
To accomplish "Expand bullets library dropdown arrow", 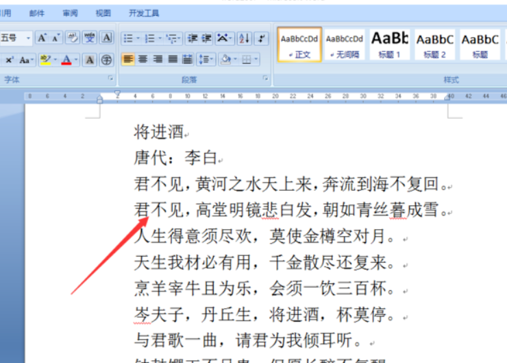I will 138,39.
